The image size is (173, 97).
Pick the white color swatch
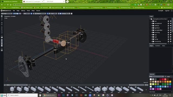pyautogui.click(x=151, y=79)
